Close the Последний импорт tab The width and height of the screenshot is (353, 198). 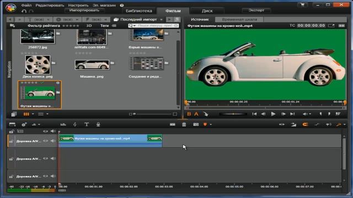click(161, 20)
